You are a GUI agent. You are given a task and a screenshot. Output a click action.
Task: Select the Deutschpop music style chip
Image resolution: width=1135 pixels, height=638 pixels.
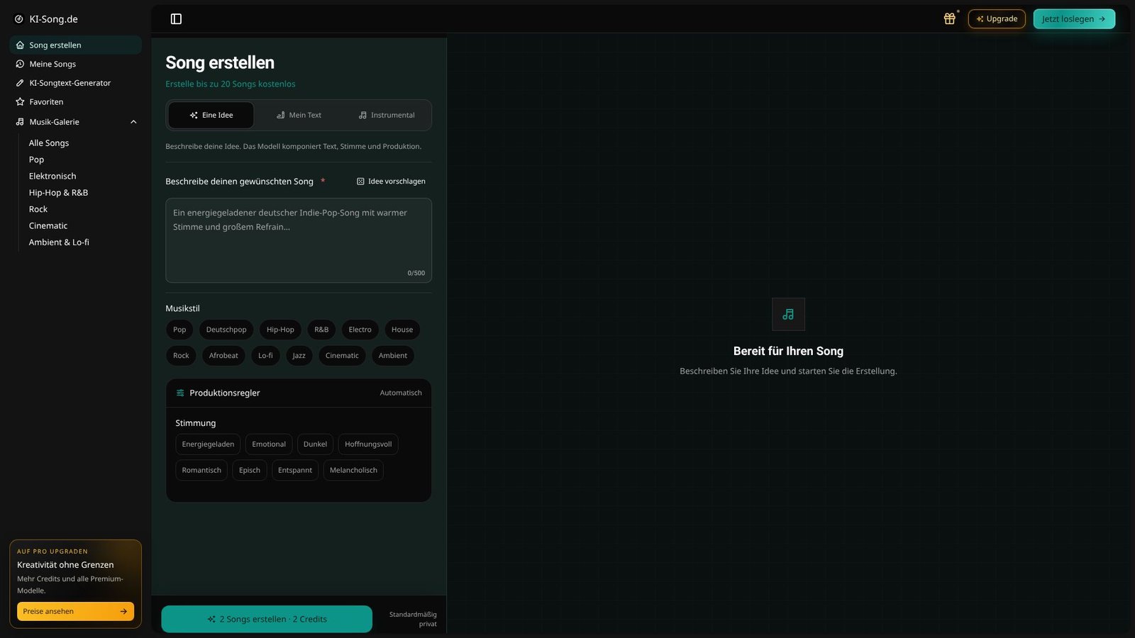coord(226,330)
